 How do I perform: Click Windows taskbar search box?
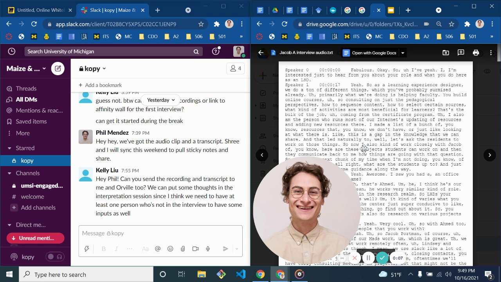pyautogui.click(x=86, y=274)
